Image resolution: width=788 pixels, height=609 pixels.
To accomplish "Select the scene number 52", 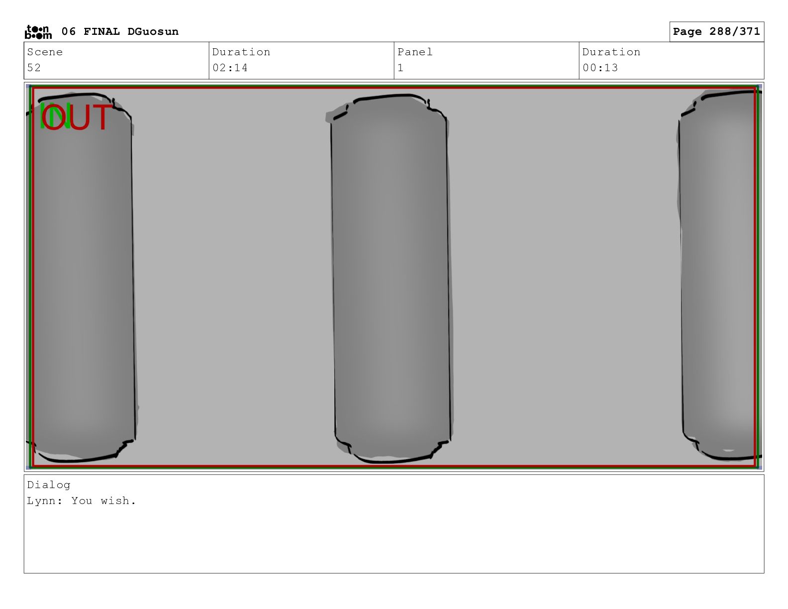I will 34,68.
